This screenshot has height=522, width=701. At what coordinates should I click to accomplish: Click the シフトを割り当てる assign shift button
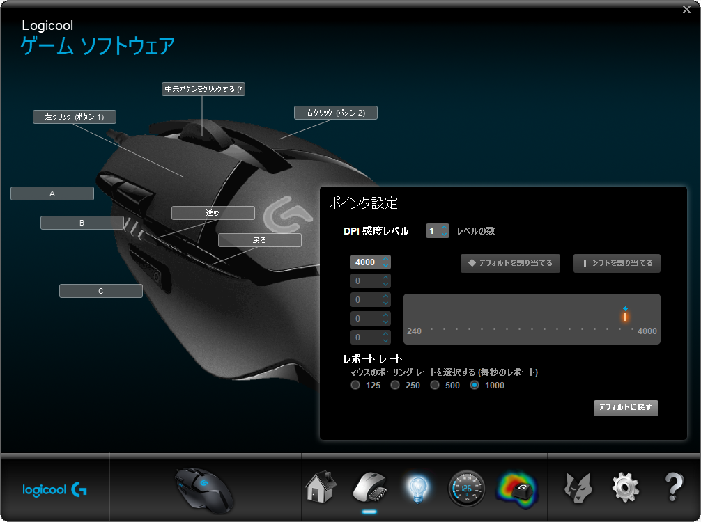617,263
